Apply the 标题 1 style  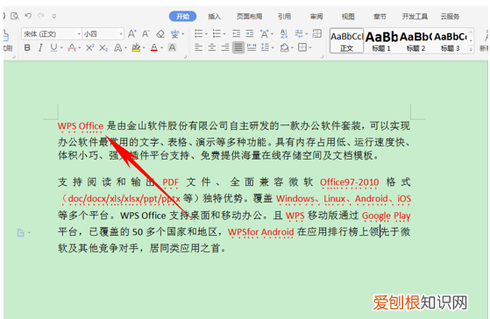click(x=381, y=40)
